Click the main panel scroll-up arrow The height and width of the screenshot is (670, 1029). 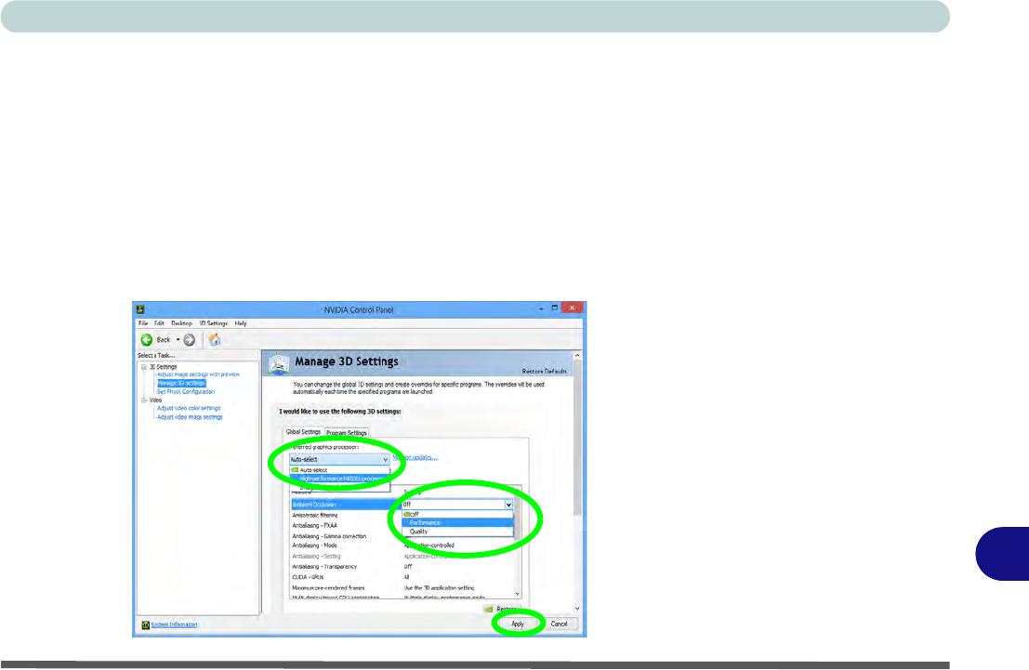(577, 356)
